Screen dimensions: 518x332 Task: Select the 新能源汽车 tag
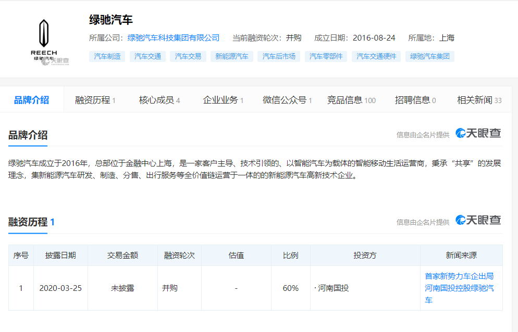coord(232,56)
